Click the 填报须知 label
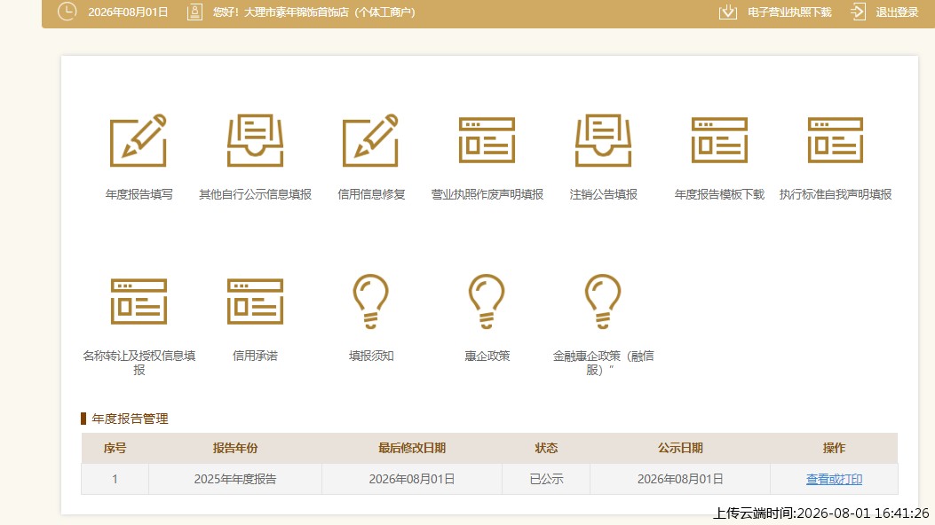The height and width of the screenshot is (525, 935). 371,356
